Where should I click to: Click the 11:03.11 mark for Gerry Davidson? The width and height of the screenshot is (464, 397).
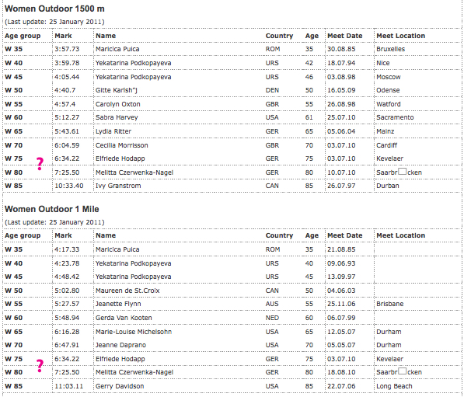pyautogui.click(x=68, y=386)
